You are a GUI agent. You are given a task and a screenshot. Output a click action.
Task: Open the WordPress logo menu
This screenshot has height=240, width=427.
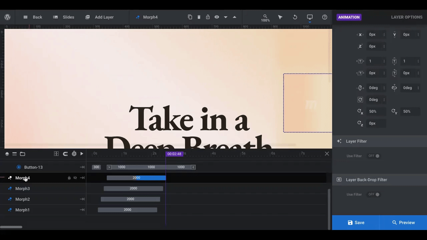(x=7, y=17)
